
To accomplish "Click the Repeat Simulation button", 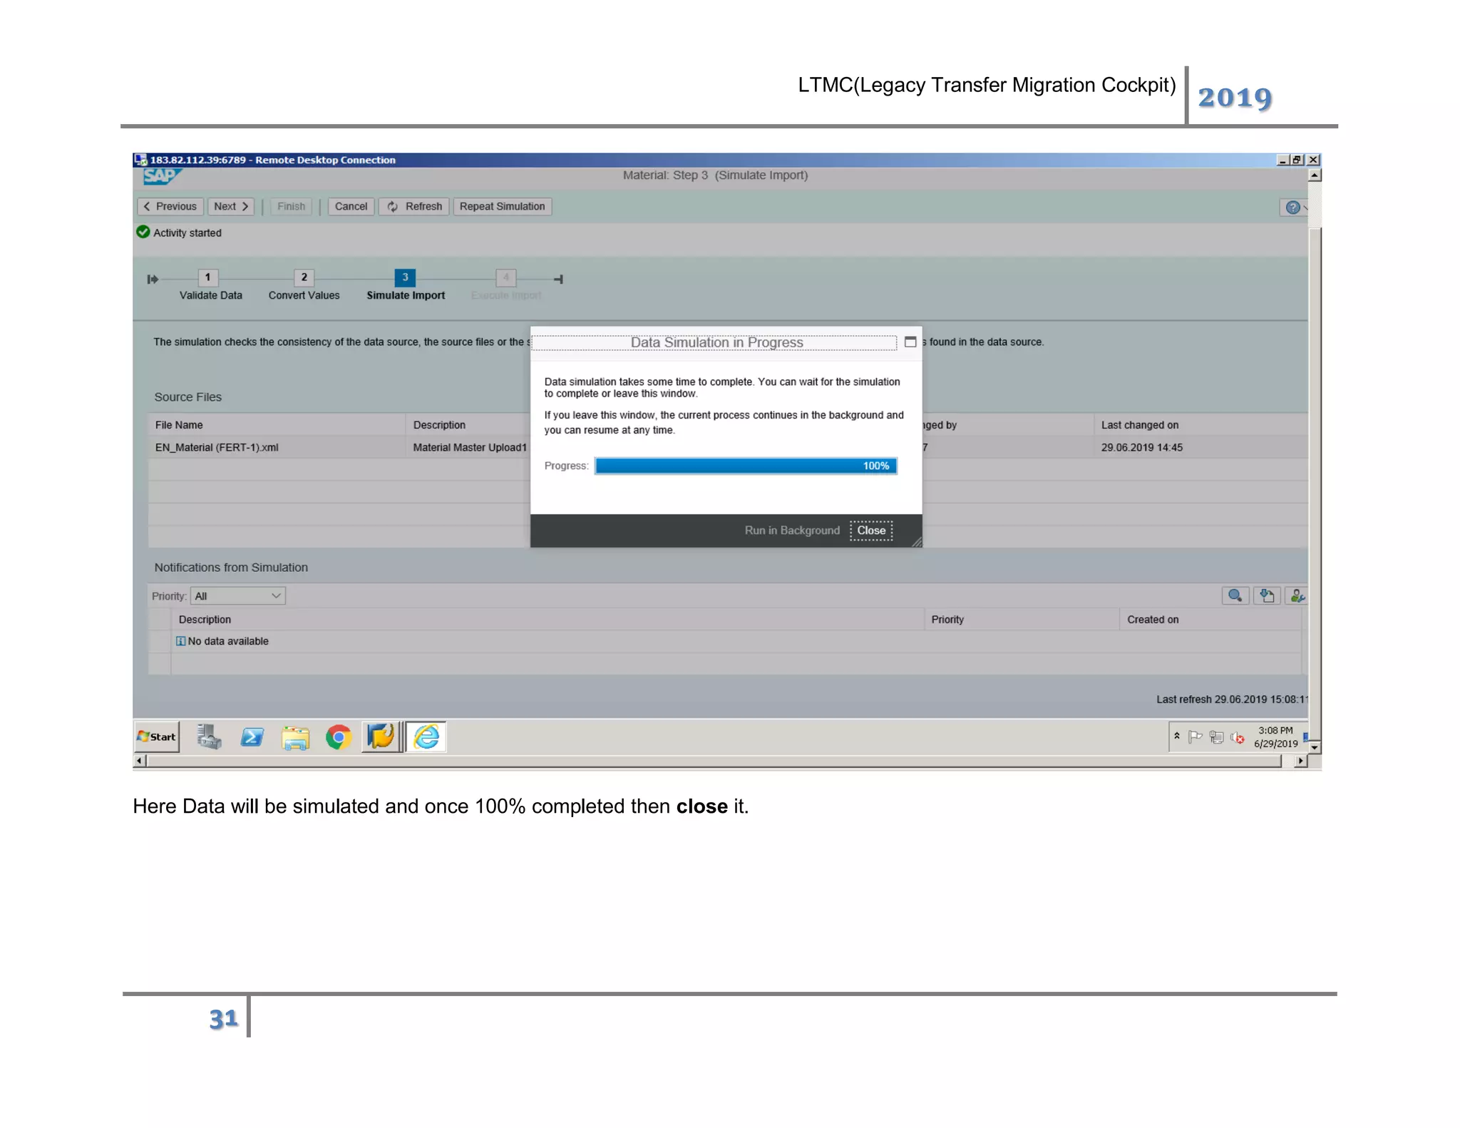I will (502, 207).
